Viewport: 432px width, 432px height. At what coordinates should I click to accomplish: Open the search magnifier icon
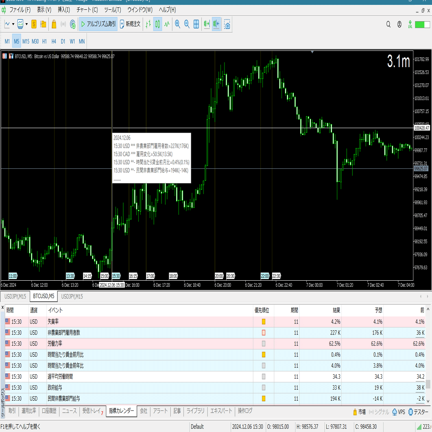click(388, 24)
